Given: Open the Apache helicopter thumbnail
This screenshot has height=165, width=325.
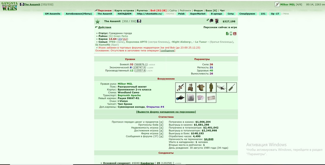Looking at the screenshot, I should pyautogui.click(x=221, y=87).
